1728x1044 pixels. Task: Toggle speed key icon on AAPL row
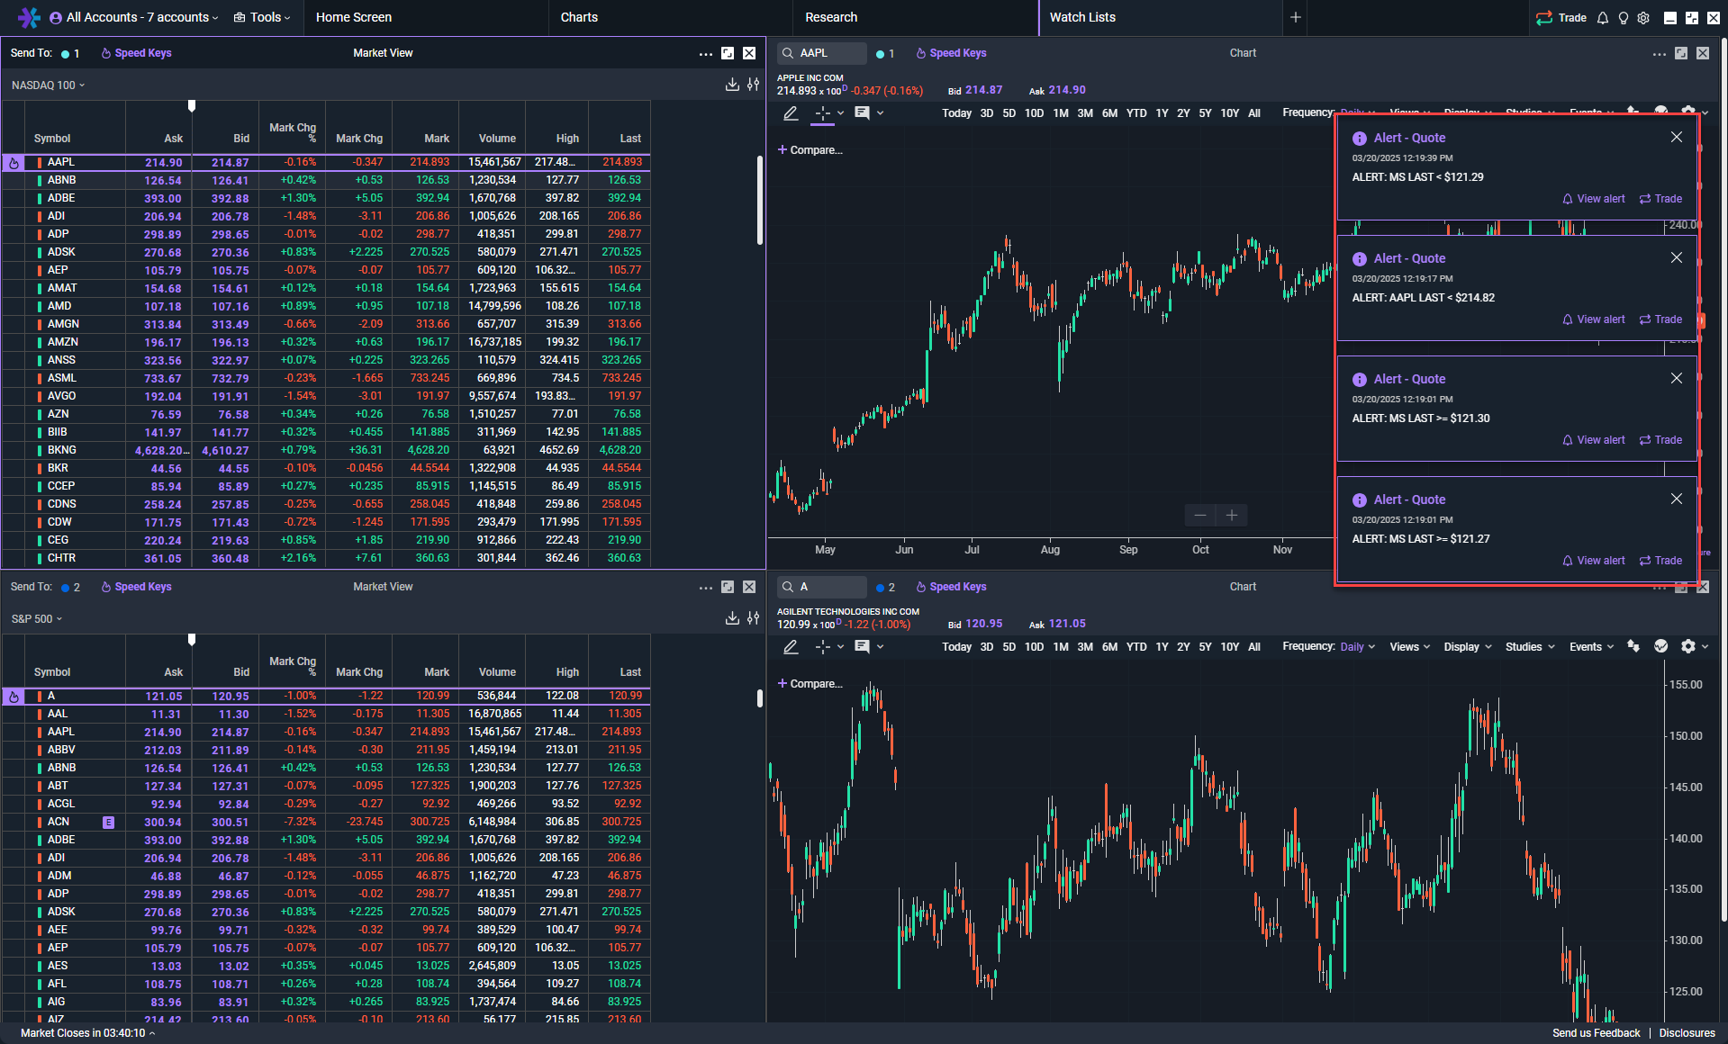(x=14, y=163)
